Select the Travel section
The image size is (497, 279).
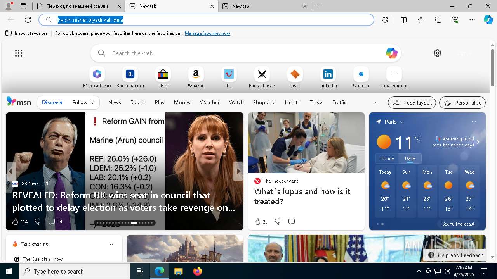pyautogui.click(x=316, y=102)
